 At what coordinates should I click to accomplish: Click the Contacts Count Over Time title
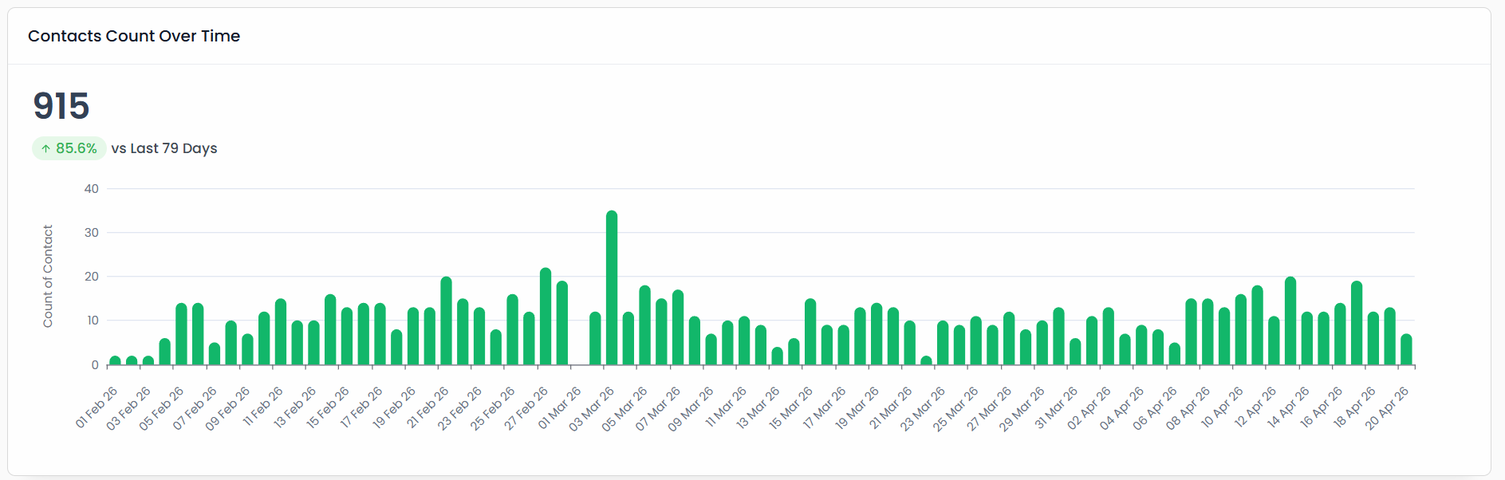(x=134, y=36)
